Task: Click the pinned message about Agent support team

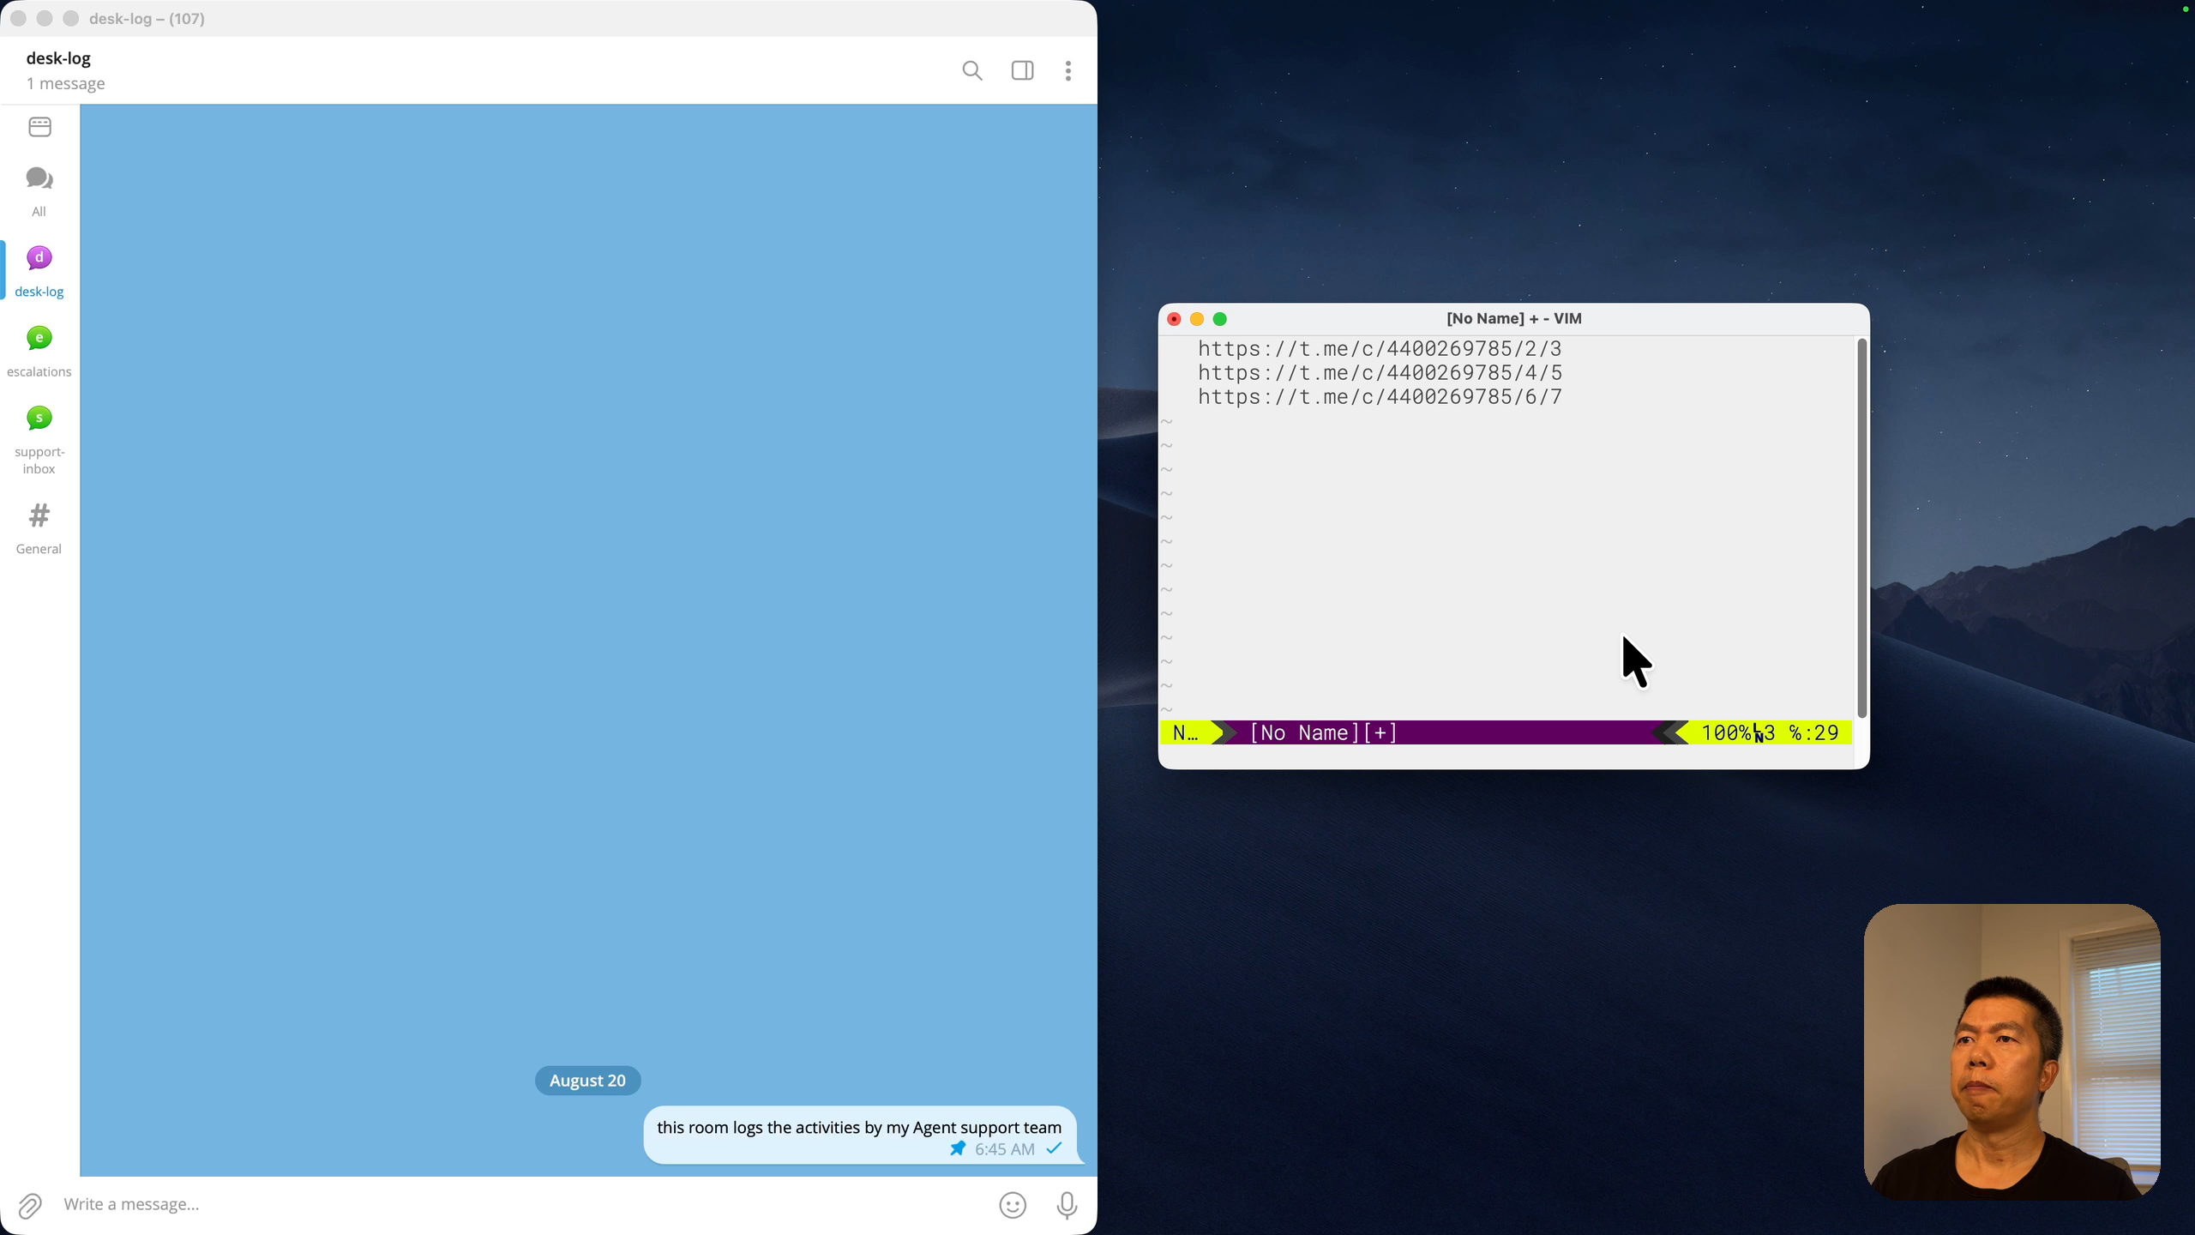Action: pos(859,1136)
